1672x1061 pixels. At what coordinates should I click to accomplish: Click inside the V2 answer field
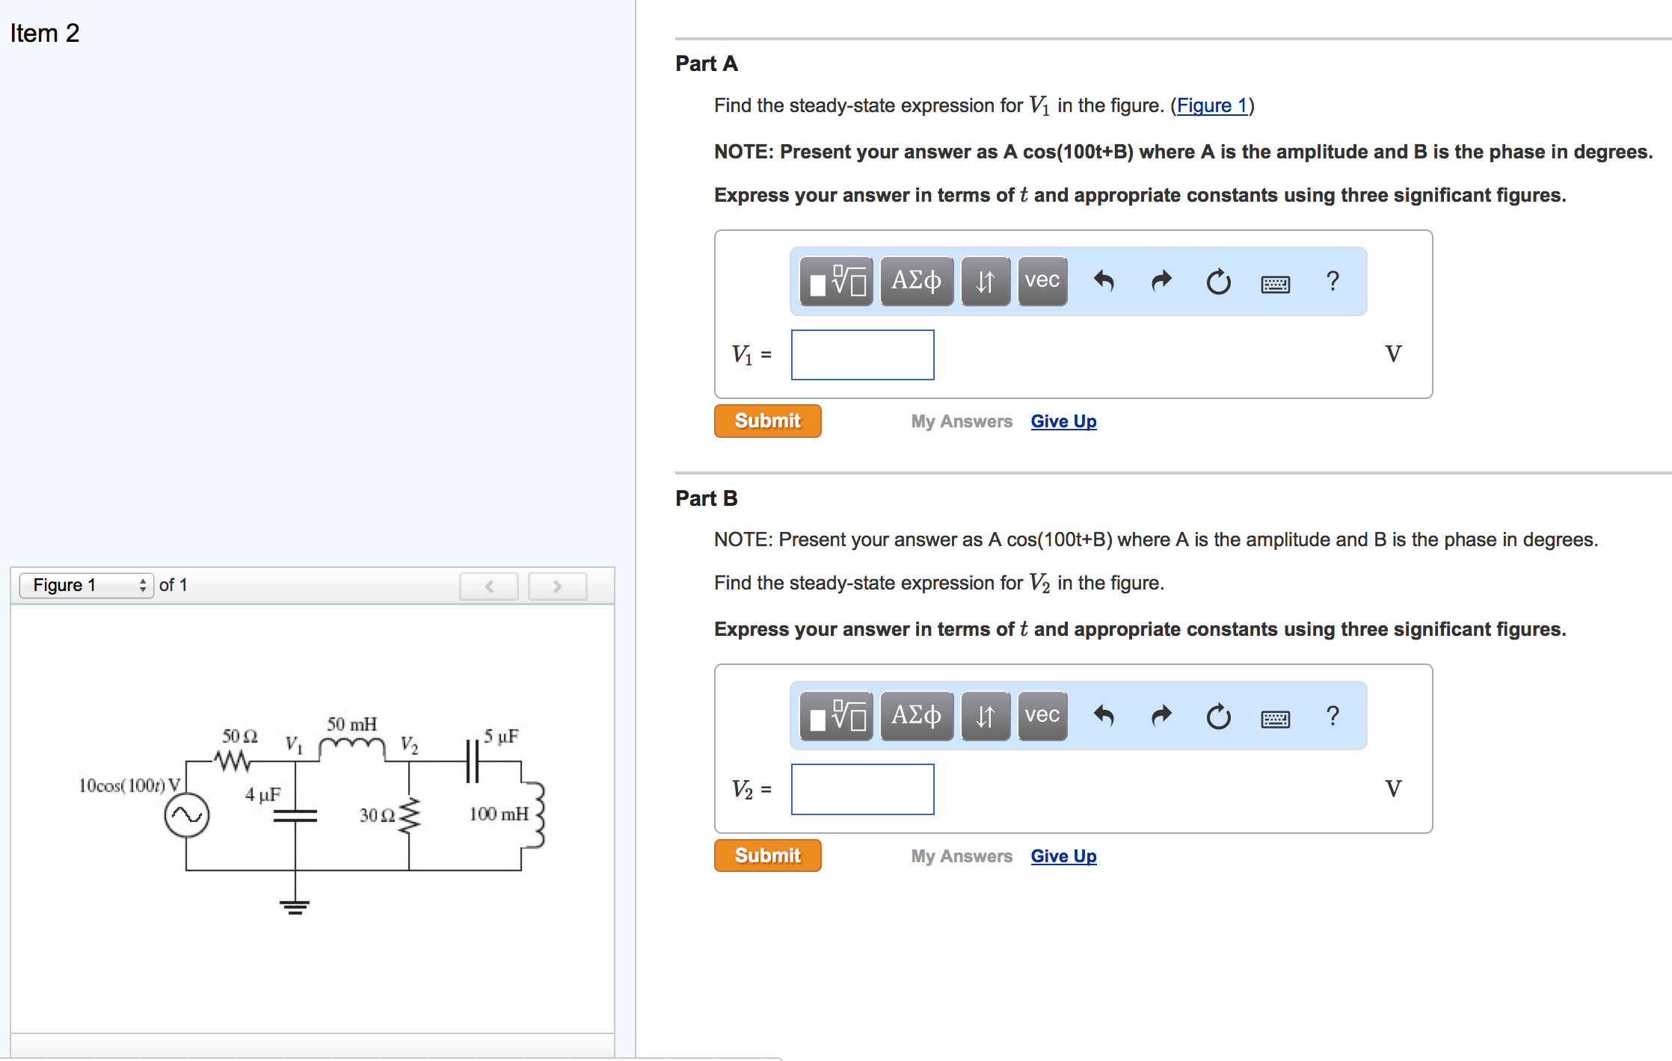click(861, 789)
